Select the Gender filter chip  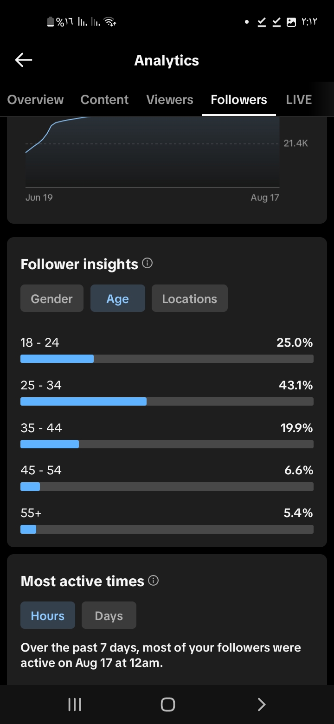52,298
